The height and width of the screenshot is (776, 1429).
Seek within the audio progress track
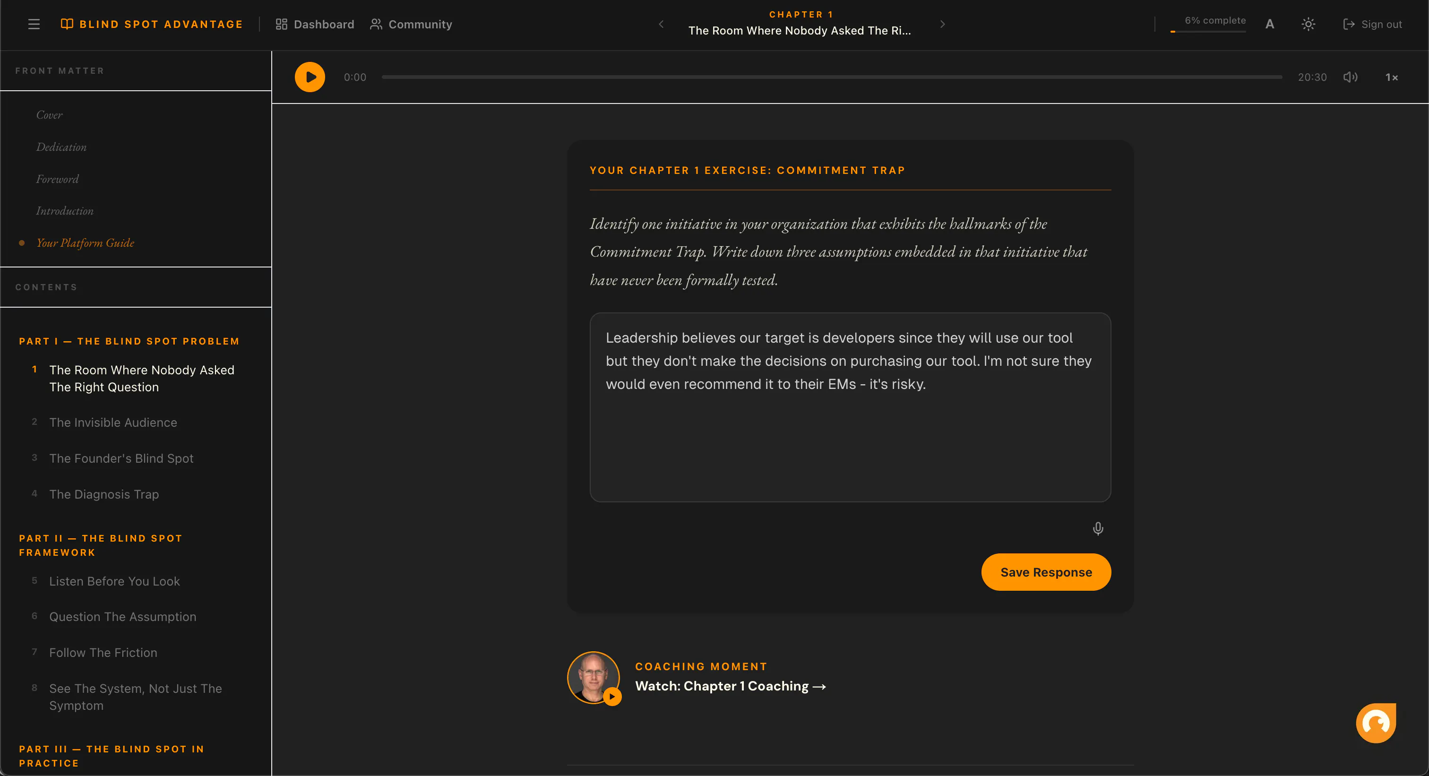(832, 77)
